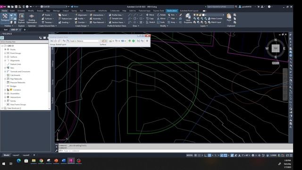Select Feature Lines in the Toolspace tree
The image size is (302, 170).
(x=16, y=64)
